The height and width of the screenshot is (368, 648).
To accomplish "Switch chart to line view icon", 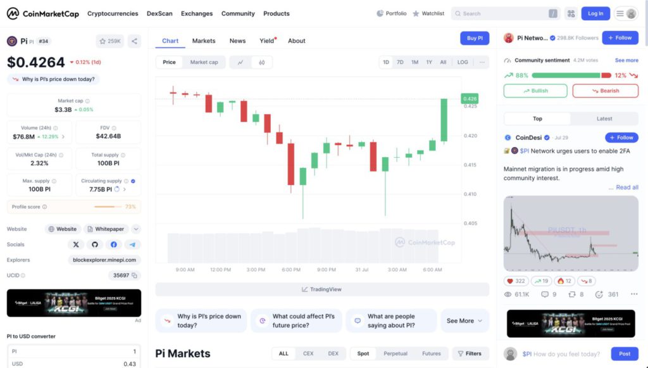I will coord(240,63).
